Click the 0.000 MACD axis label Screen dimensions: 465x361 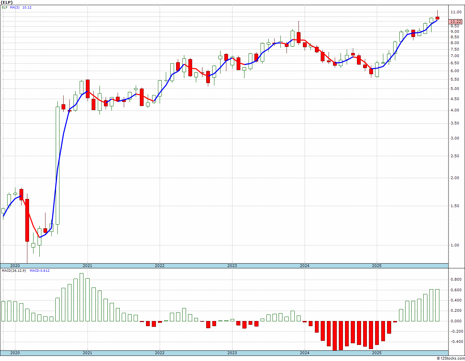coord(455,321)
